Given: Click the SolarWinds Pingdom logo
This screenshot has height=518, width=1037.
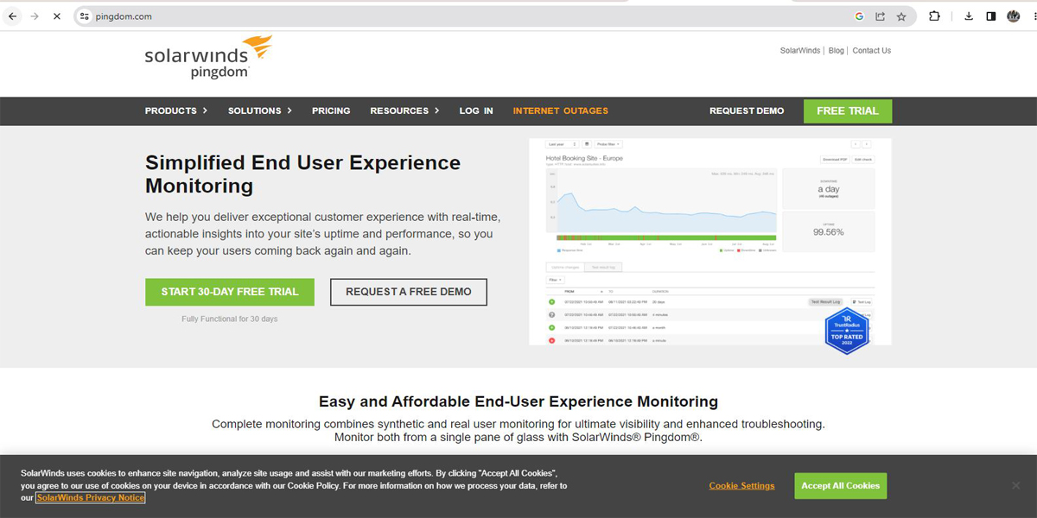Looking at the screenshot, I should coord(208,57).
